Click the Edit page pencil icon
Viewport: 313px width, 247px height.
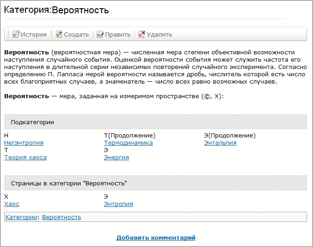tap(100, 34)
